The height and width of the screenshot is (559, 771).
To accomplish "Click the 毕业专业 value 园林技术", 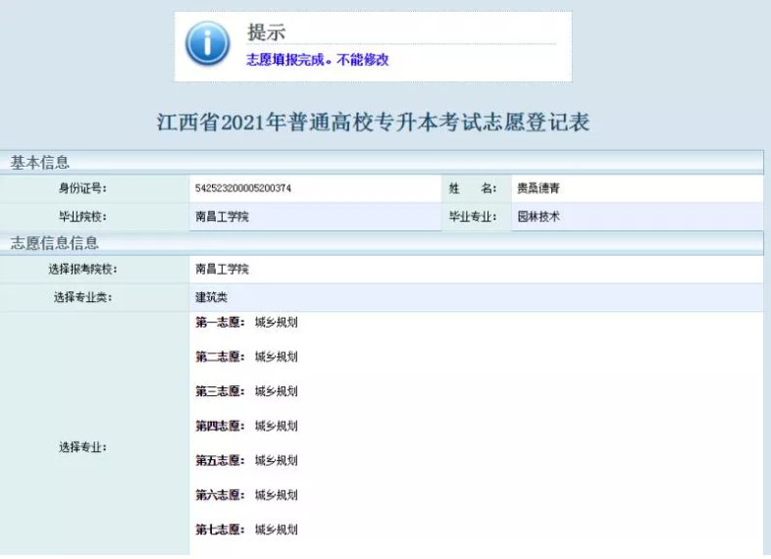I will tap(539, 217).
